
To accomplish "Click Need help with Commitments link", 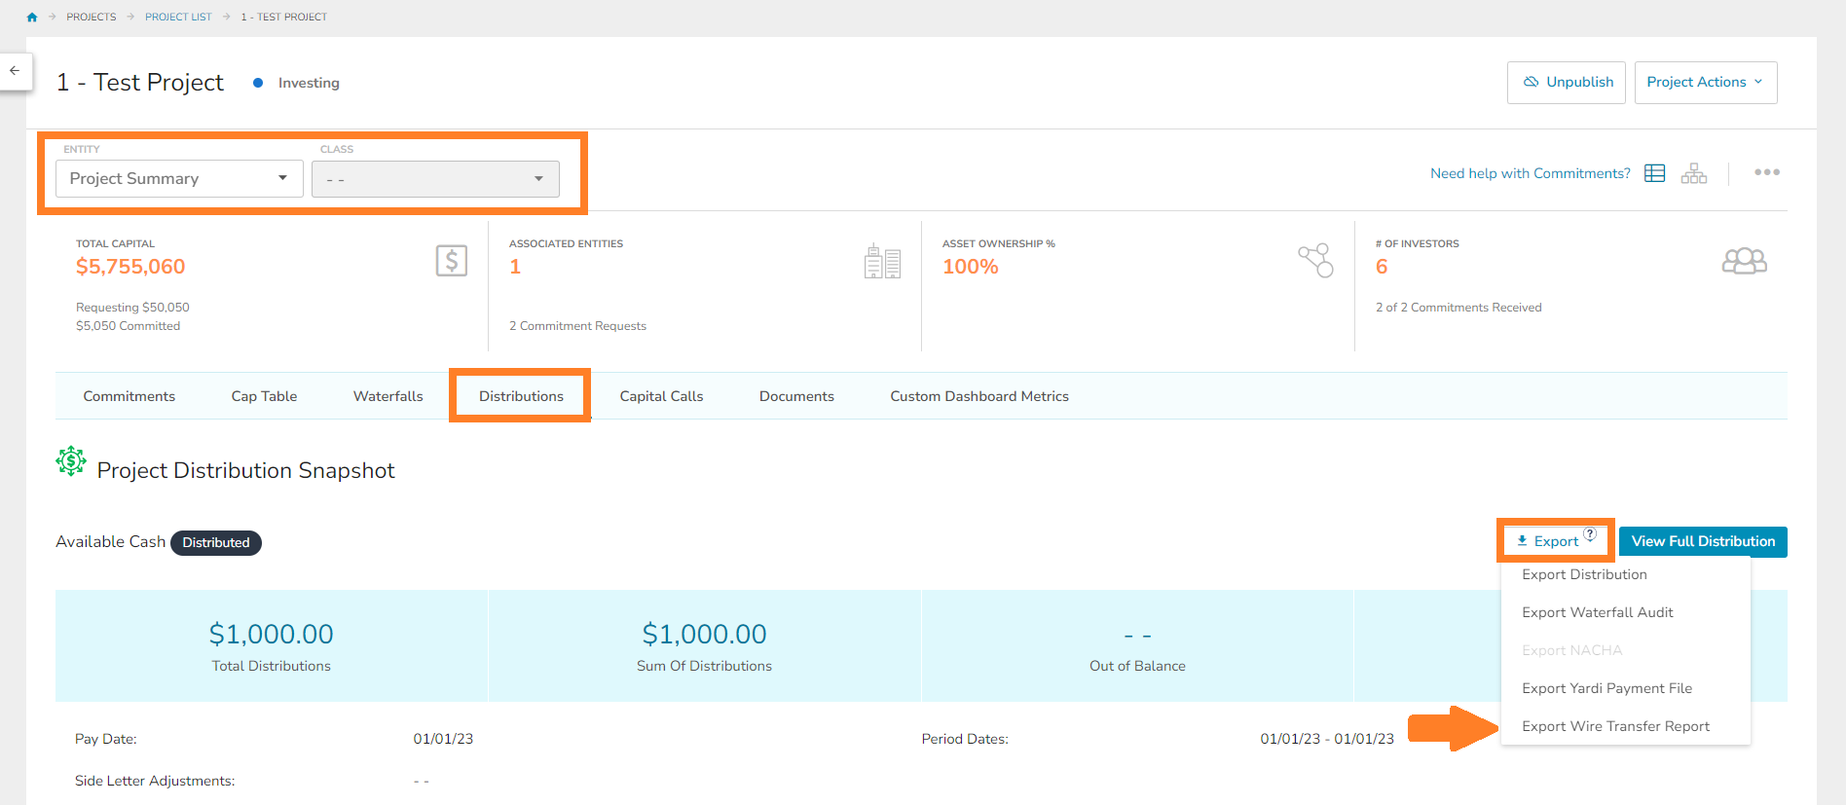I will click(x=1530, y=173).
